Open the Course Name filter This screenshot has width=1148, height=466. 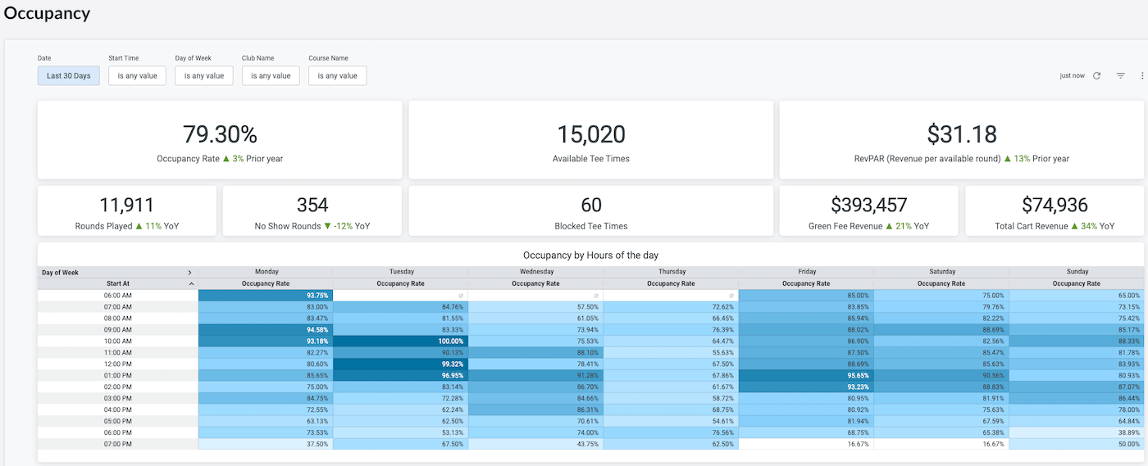(337, 75)
